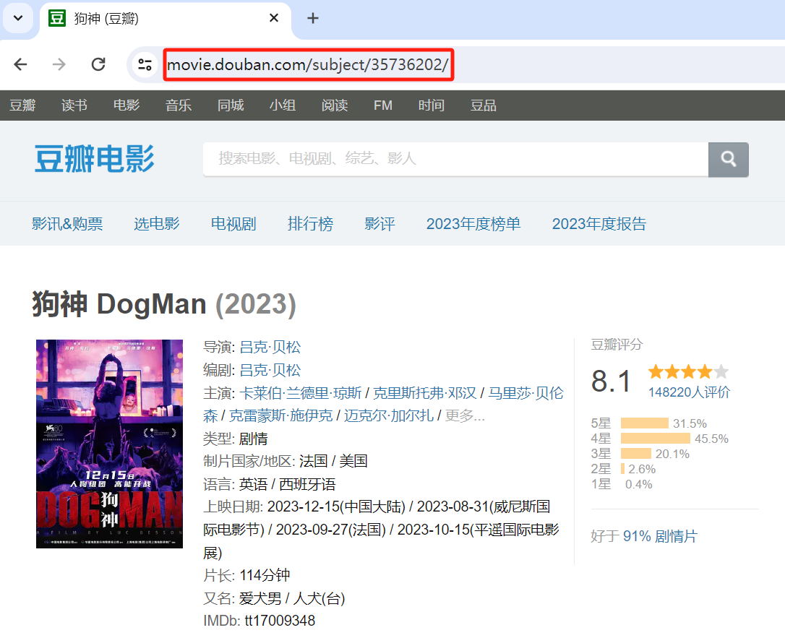Open 2023年度榜单 link
Screen dimensions: 785x638
[x=473, y=224]
